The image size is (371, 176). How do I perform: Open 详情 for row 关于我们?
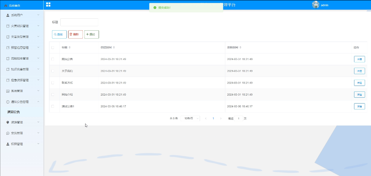click(359, 71)
